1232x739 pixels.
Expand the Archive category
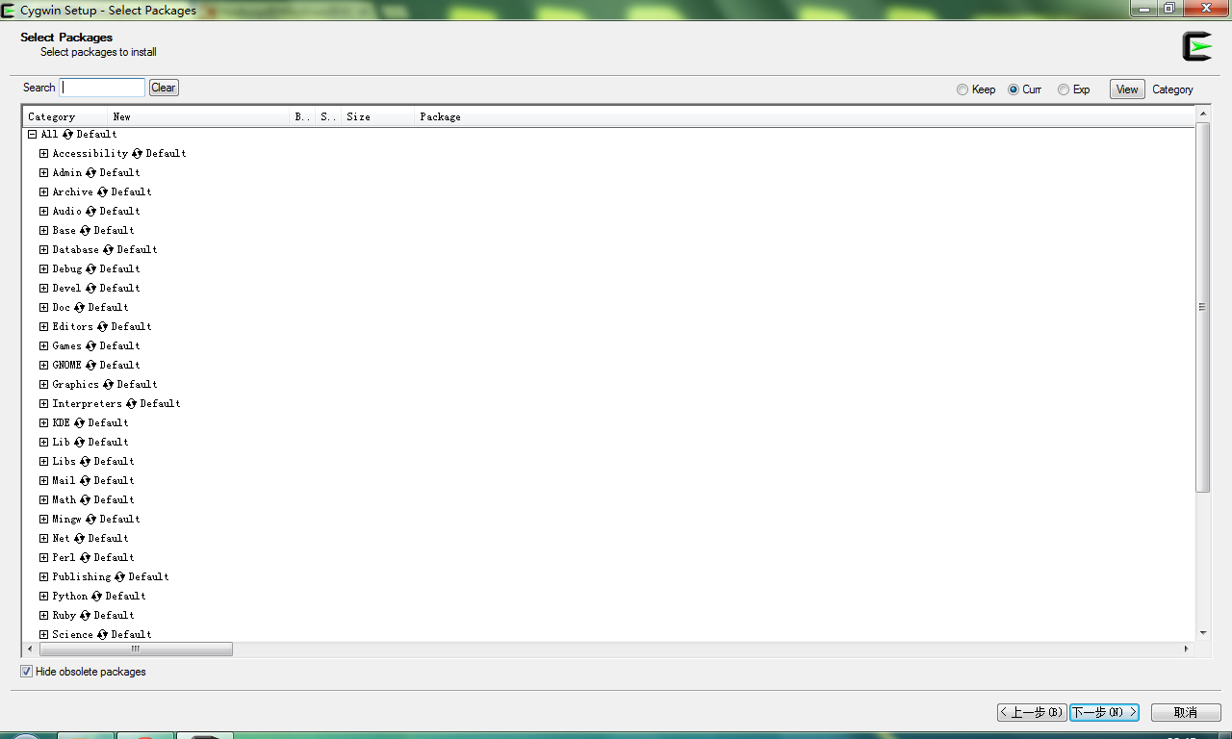(44, 191)
